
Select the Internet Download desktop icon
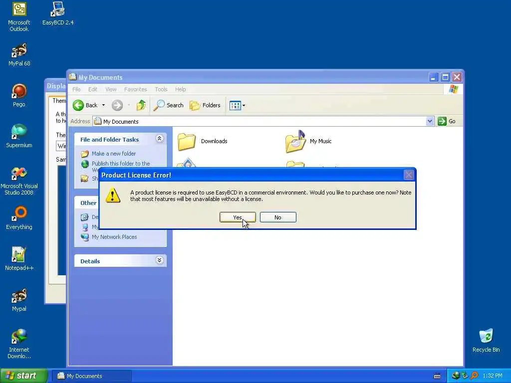19,344
